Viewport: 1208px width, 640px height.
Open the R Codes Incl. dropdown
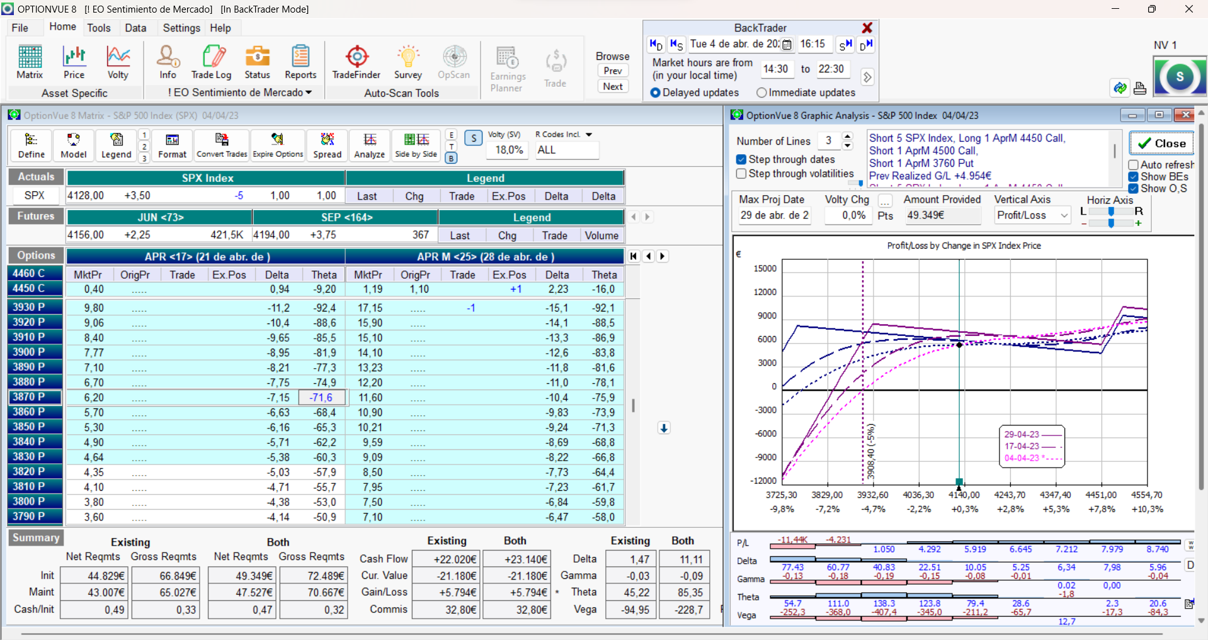point(589,135)
